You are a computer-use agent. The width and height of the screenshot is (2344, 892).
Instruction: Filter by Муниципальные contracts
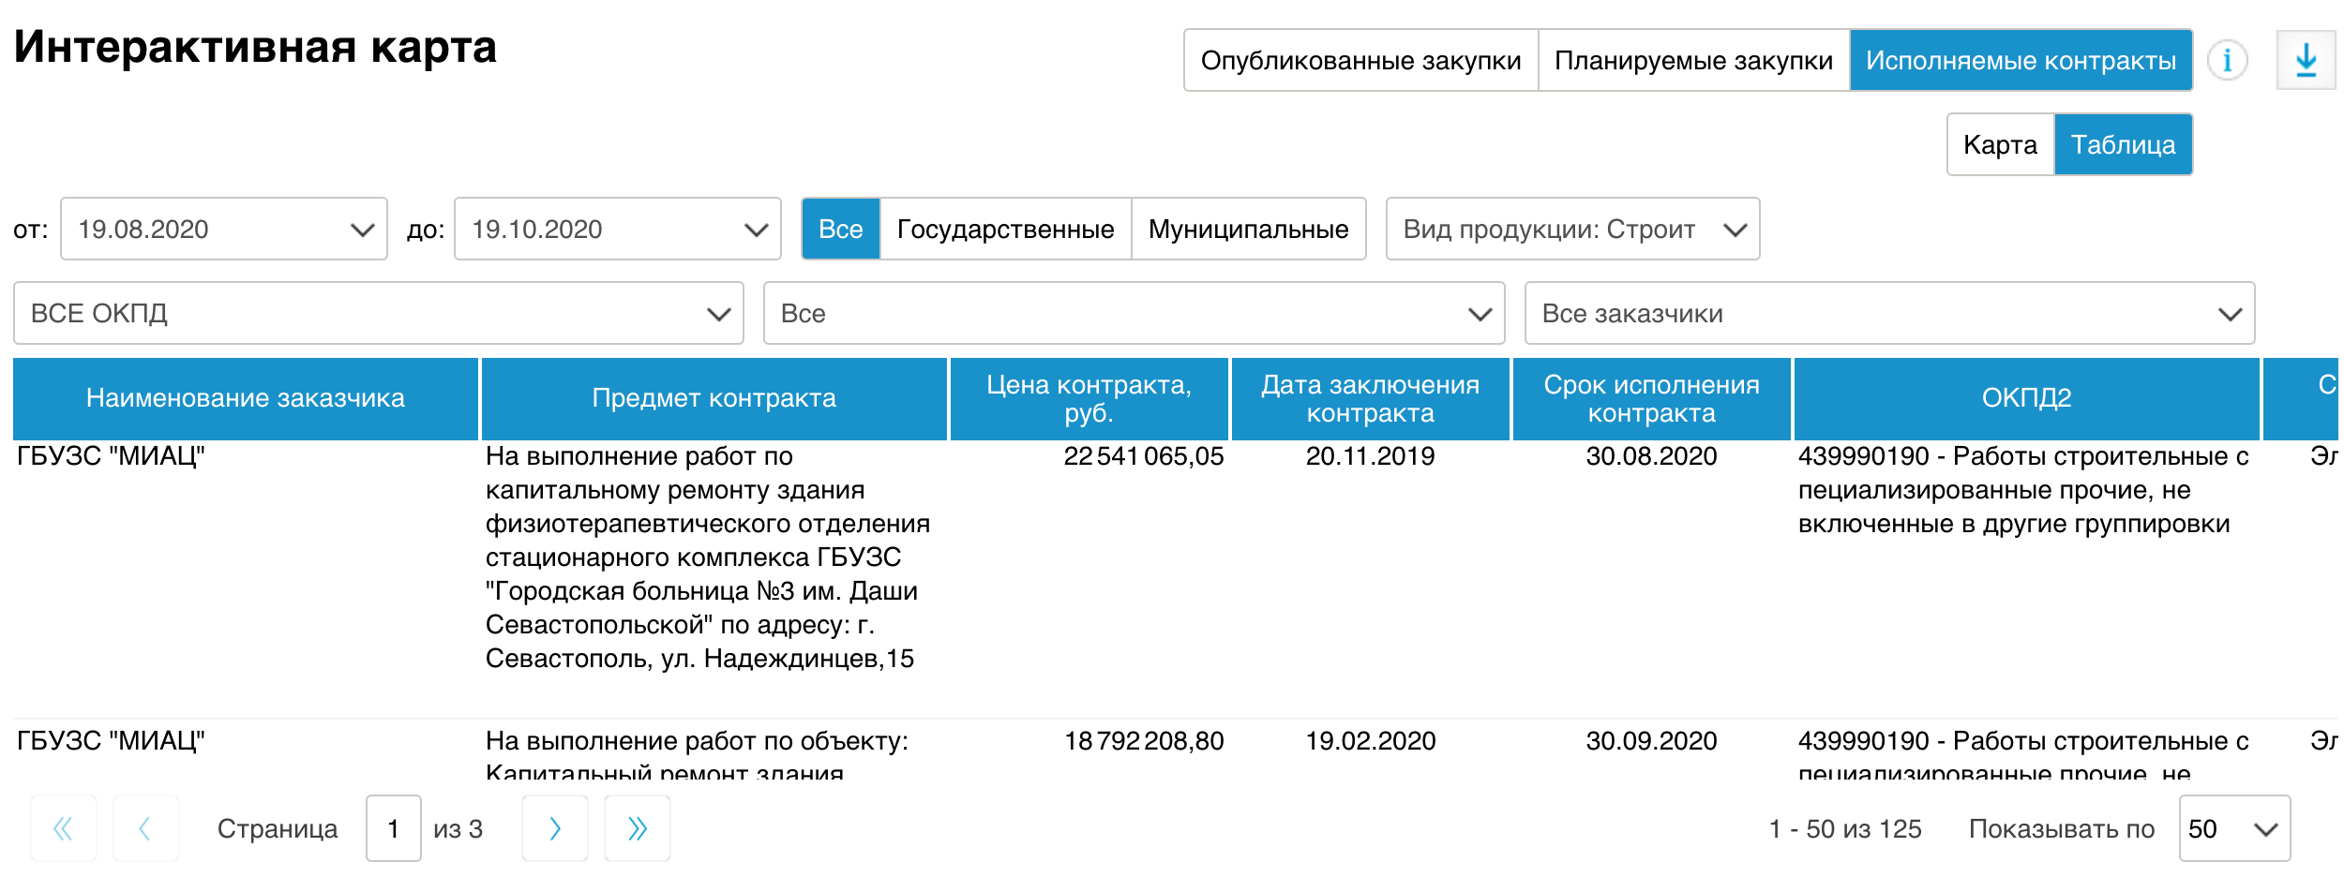click(x=1248, y=229)
